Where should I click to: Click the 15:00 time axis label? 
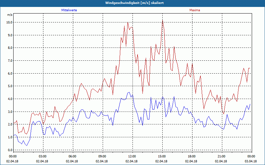(x=162, y=156)
